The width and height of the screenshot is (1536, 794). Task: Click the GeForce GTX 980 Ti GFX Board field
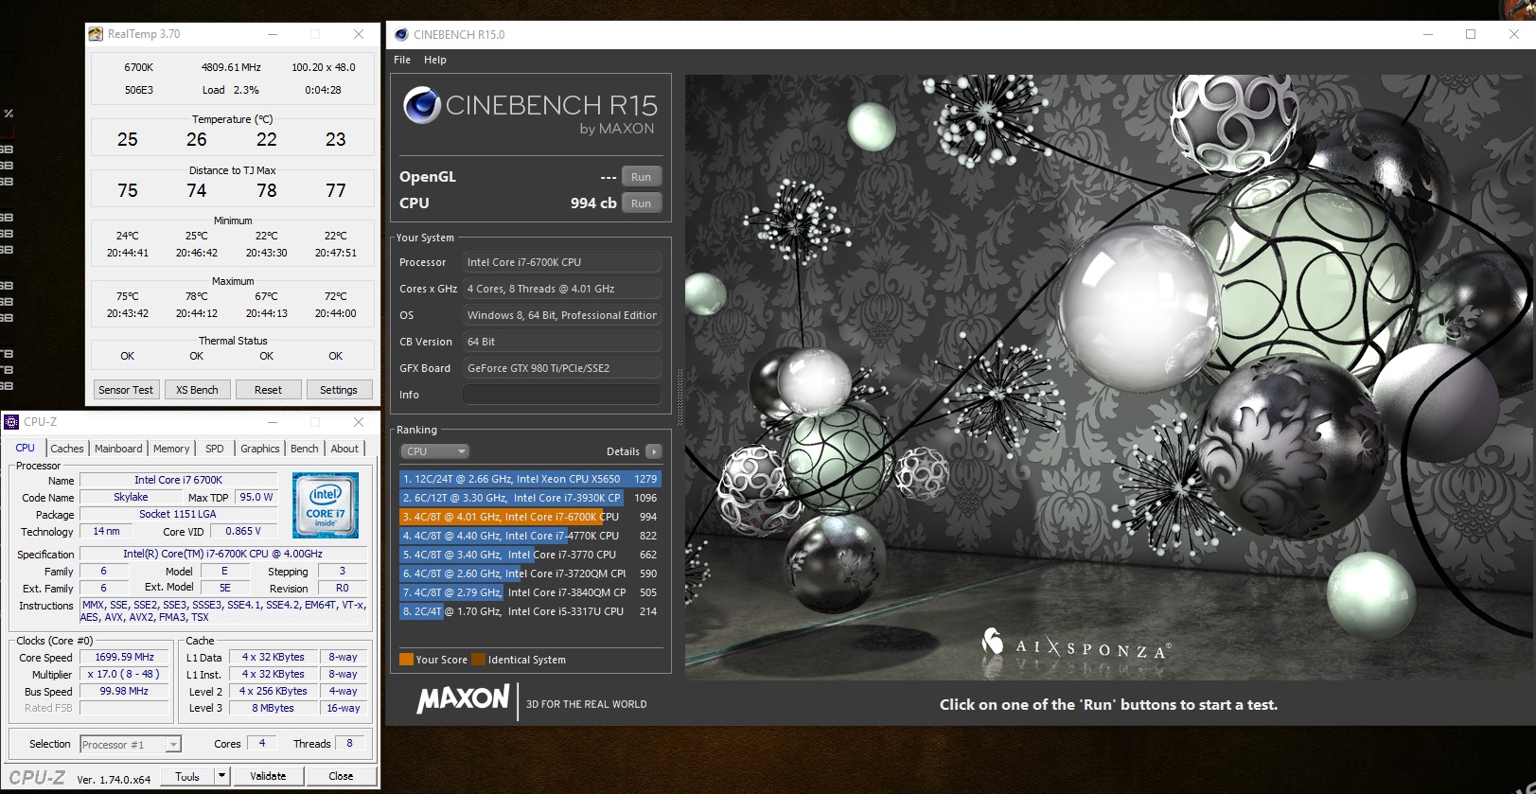point(562,368)
